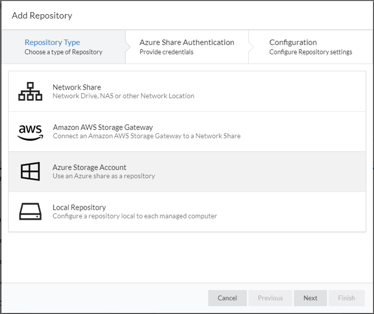Select Amazon AWS Storage Gateway title
This screenshot has width=374, height=314.
(103, 127)
